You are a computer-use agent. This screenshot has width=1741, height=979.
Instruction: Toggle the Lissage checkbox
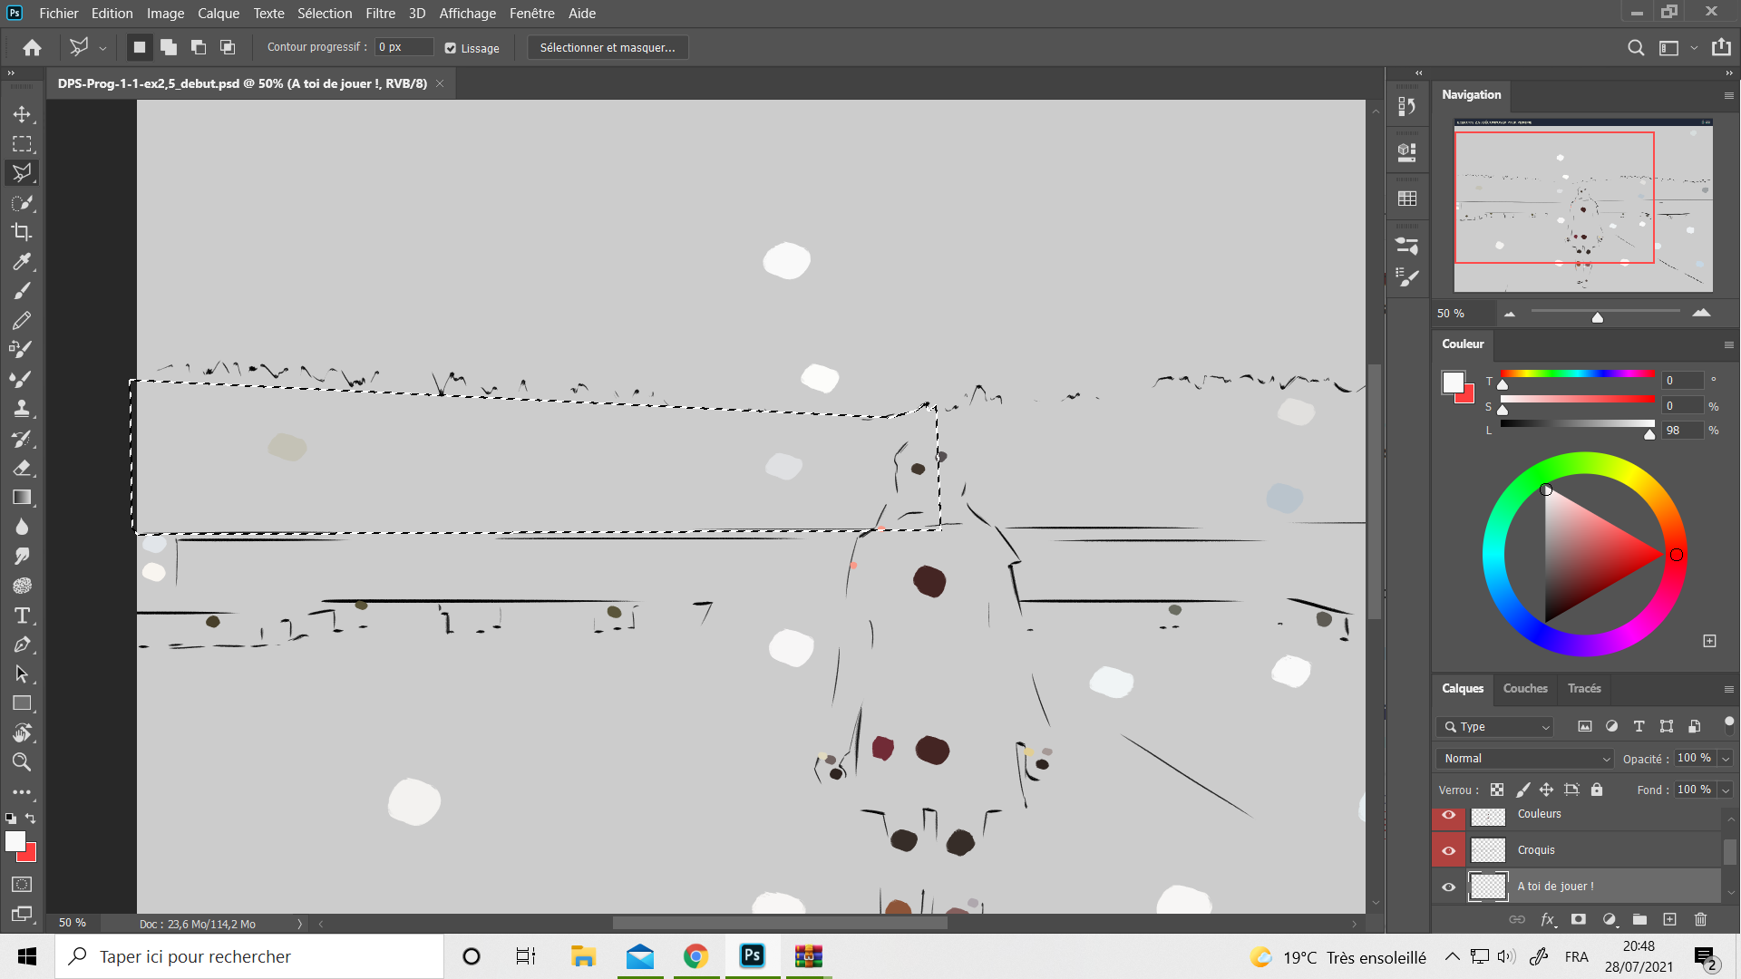pos(451,48)
